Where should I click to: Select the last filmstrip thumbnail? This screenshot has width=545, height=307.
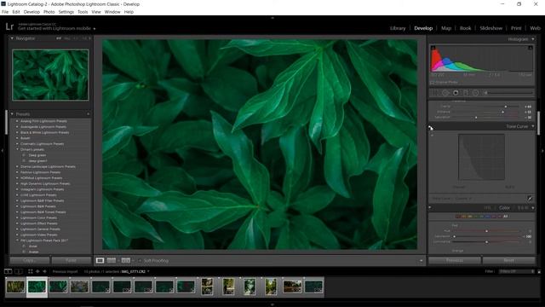pos(313,287)
